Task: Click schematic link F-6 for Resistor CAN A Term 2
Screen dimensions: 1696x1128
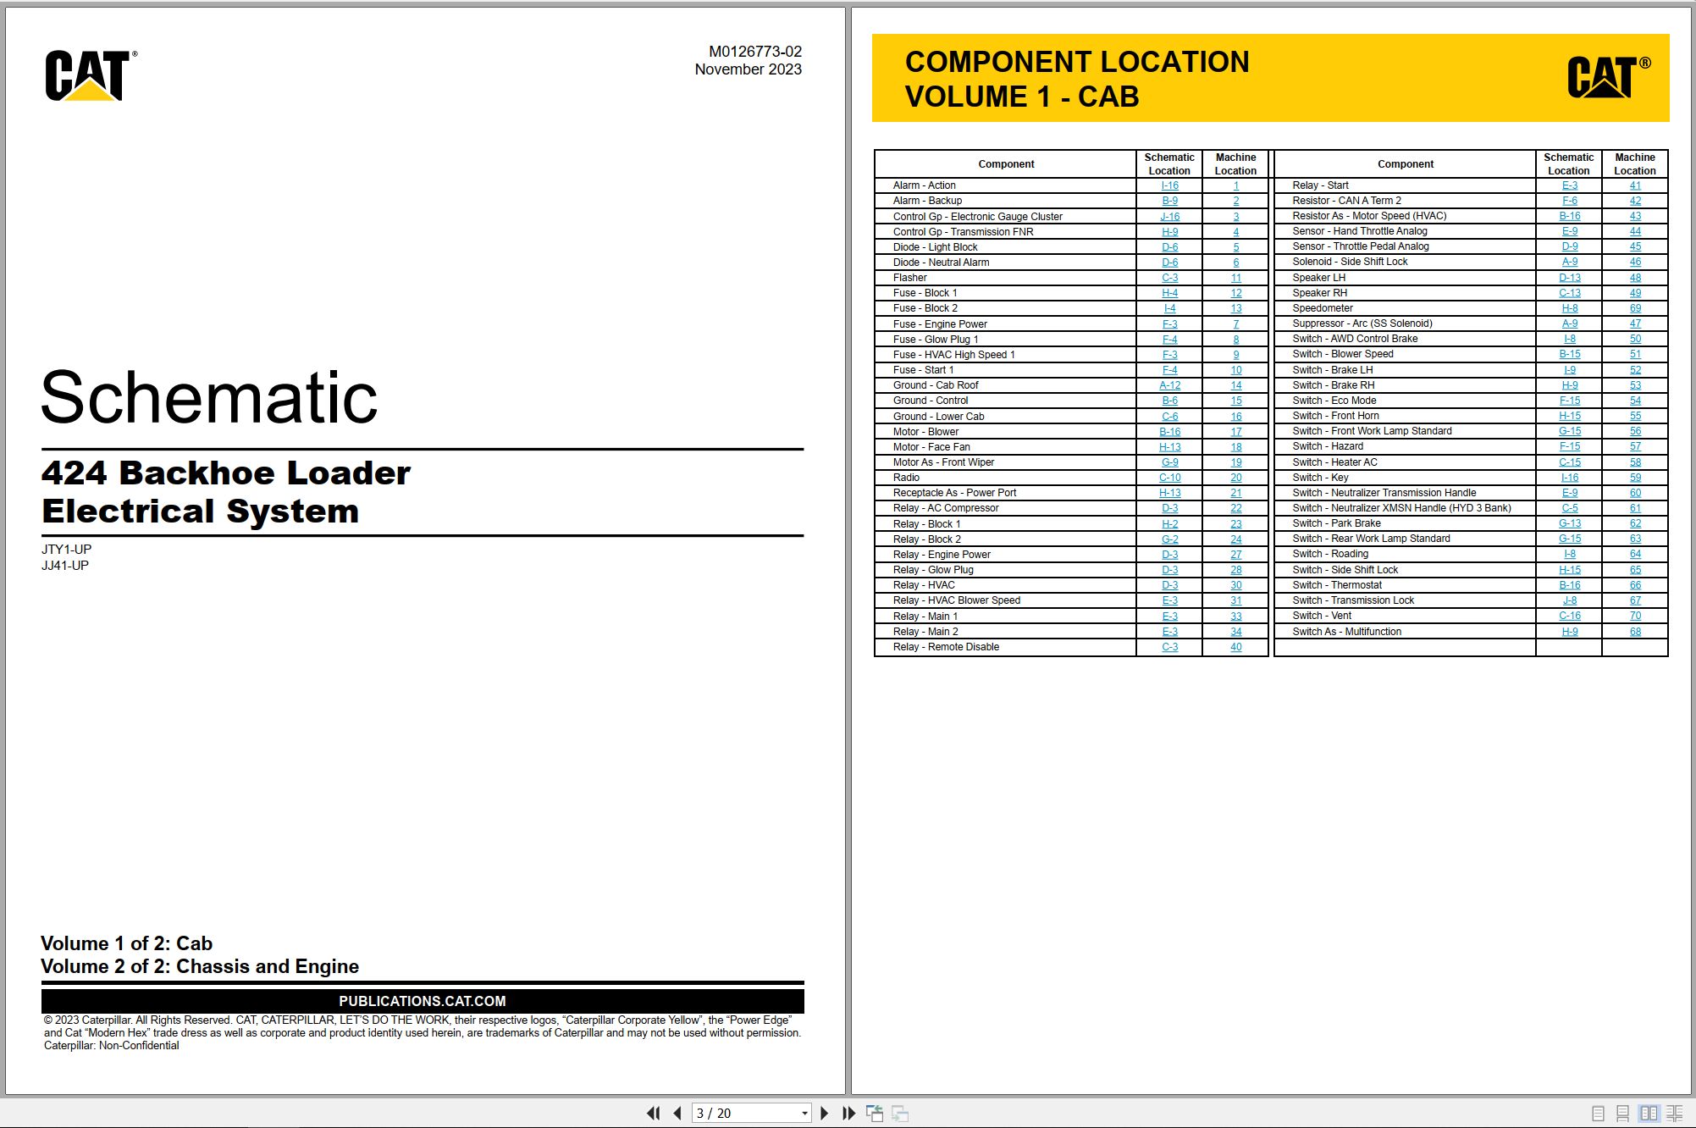Action: pos(1569,201)
